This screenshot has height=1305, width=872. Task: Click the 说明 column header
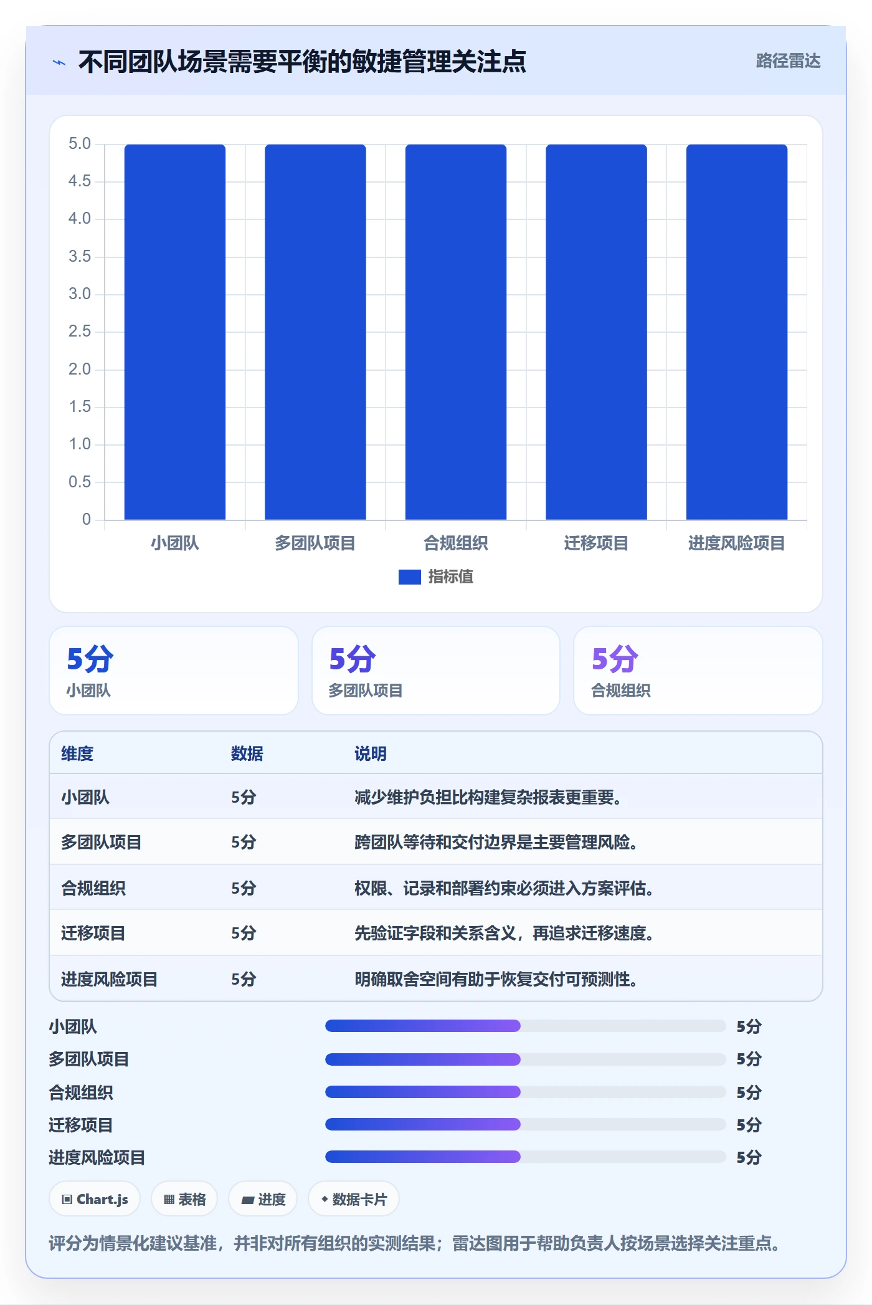371,753
